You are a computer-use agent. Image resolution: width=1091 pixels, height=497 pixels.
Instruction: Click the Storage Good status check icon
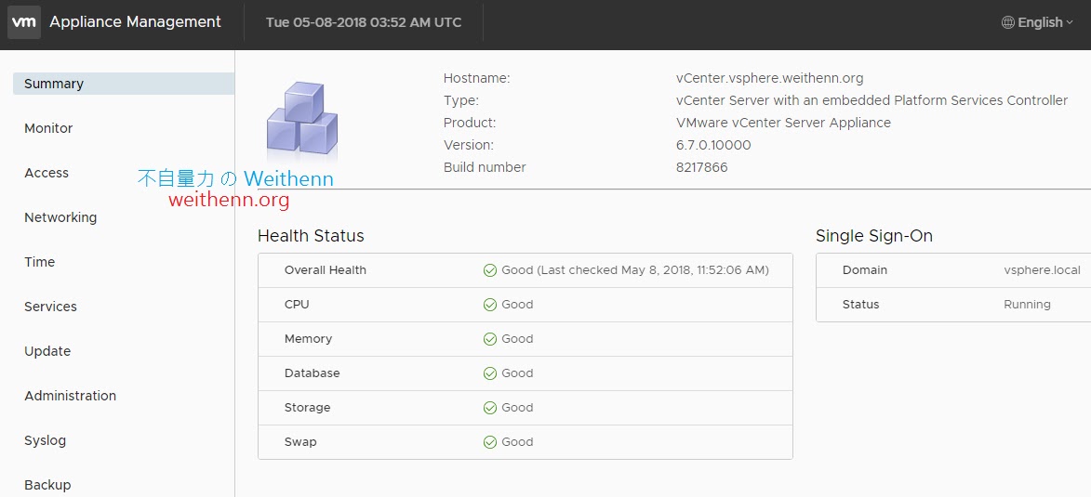tap(490, 408)
